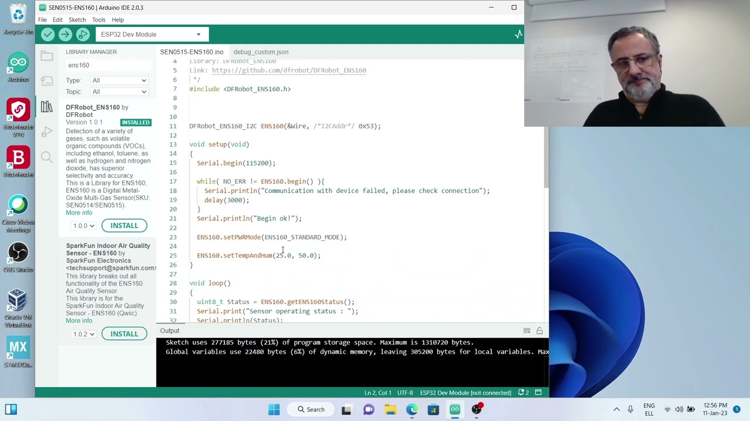
Task: Open the Windows Start menu
Action: click(x=274, y=409)
